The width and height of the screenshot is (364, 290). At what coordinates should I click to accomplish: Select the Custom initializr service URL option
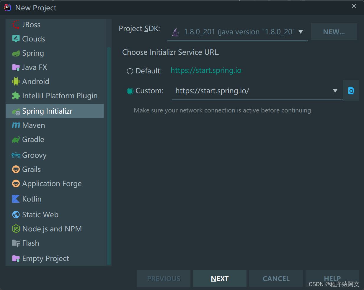130,91
